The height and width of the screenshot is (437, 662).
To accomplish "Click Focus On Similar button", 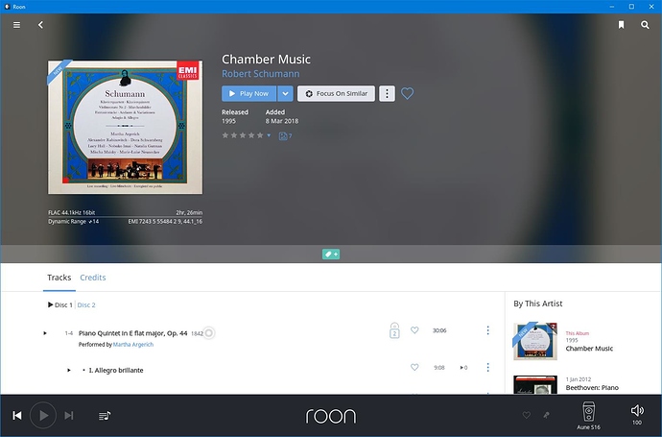I will click(336, 93).
